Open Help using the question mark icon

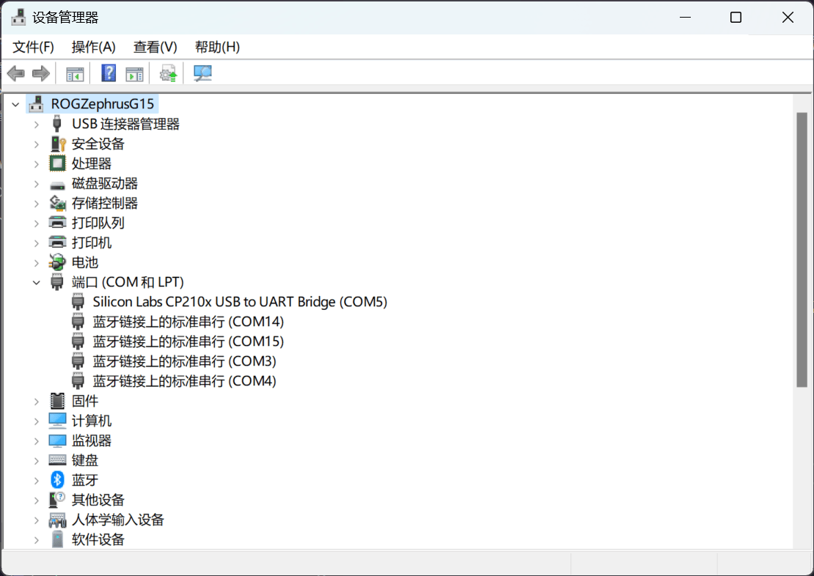click(x=107, y=73)
